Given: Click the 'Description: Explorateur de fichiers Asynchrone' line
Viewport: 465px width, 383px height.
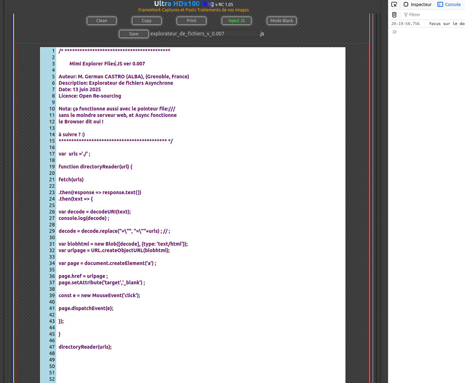Looking at the screenshot, I should (x=116, y=83).
